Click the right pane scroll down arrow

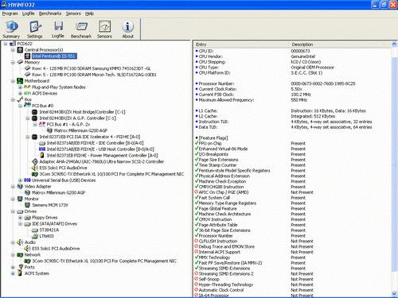point(394,294)
